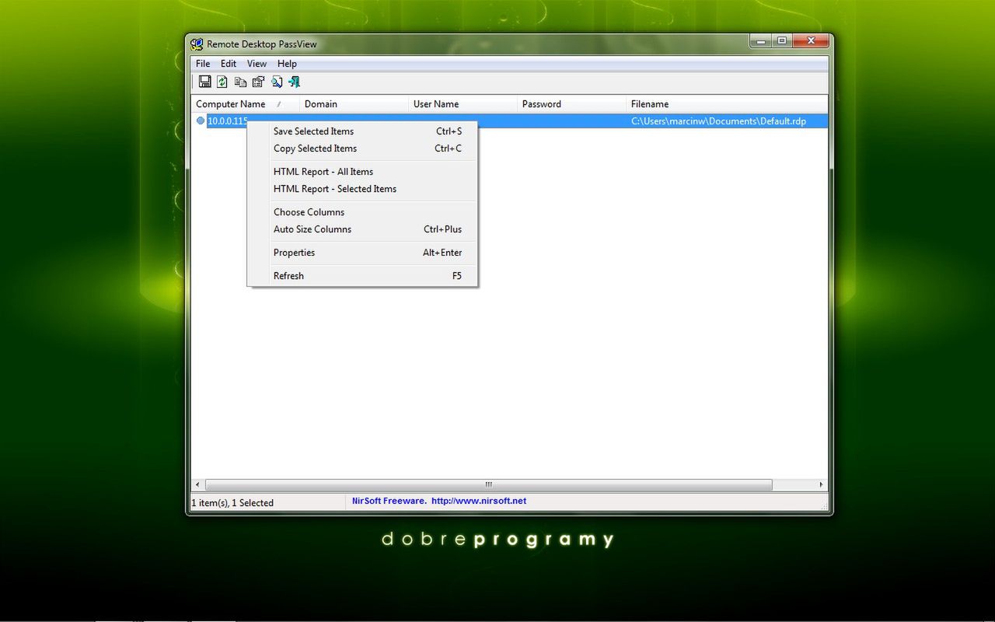The image size is (995, 622).
Task: Click Refresh in the context menu
Action: 362,276
